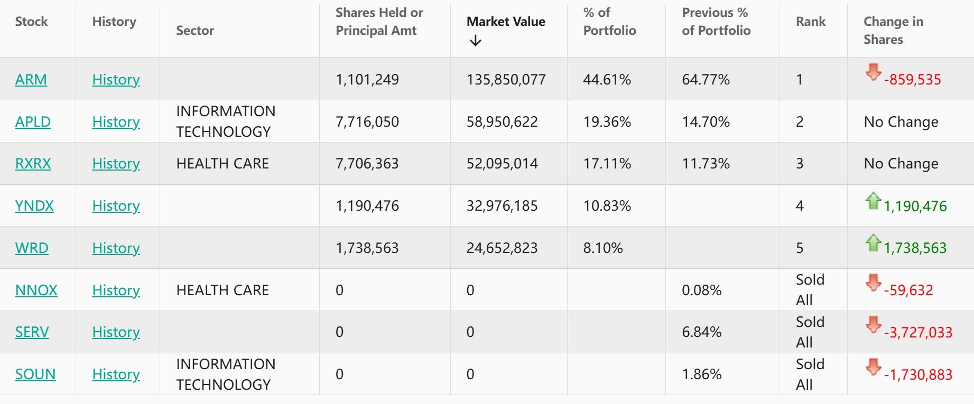Viewport: 974px width, 404px height.
Task: View History for SOUN row
Action: (116, 374)
